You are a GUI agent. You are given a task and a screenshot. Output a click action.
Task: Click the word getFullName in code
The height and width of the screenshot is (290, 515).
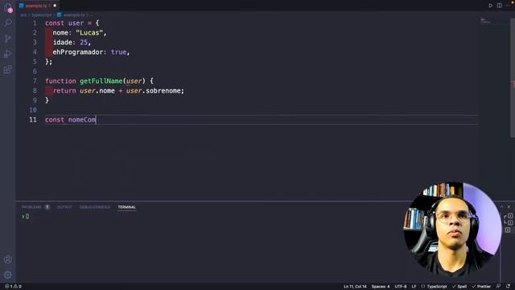point(101,81)
